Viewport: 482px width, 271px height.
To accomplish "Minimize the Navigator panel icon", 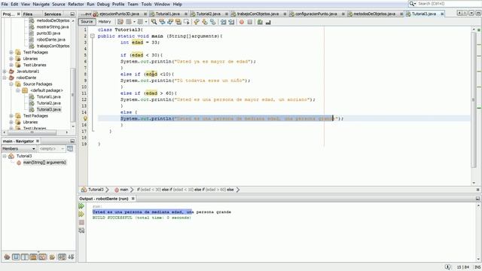I will [x=72, y=141].
